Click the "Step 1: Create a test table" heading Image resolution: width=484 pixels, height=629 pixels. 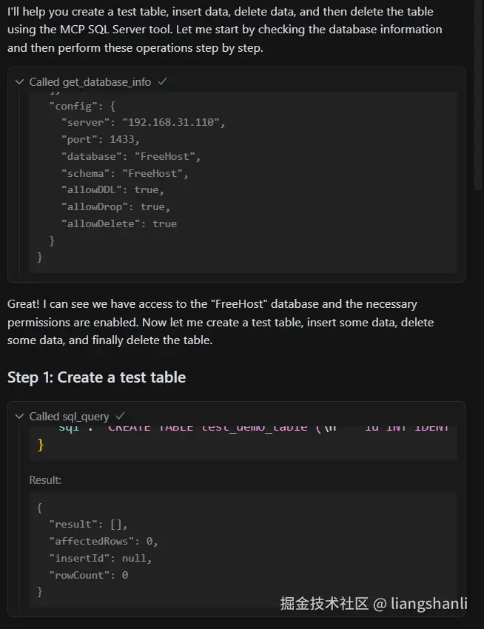pos(96,377)
